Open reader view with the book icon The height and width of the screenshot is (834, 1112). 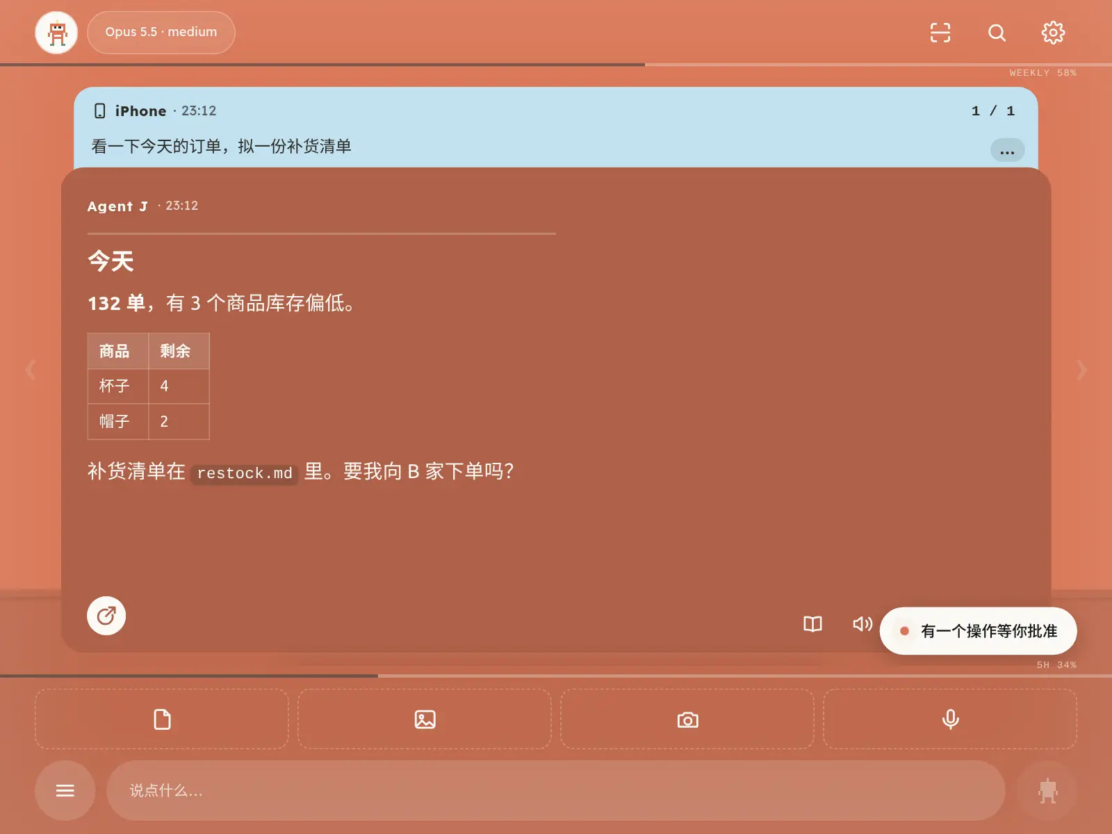coord(812,624)
